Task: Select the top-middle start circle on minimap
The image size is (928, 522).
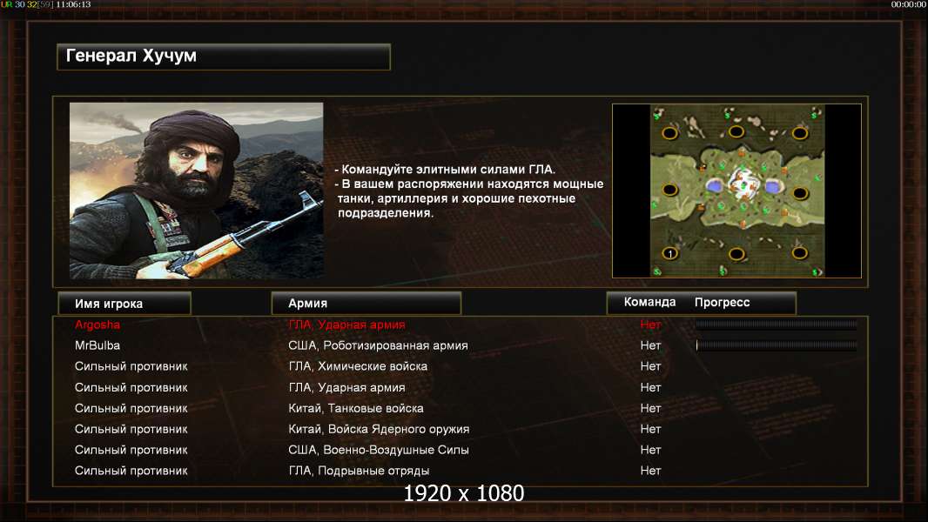Action: coord(736,131)
